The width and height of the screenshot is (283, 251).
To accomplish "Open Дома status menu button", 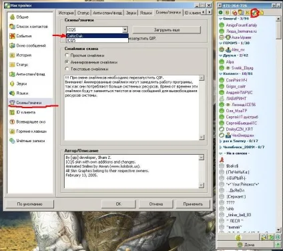I will [246, 245].
